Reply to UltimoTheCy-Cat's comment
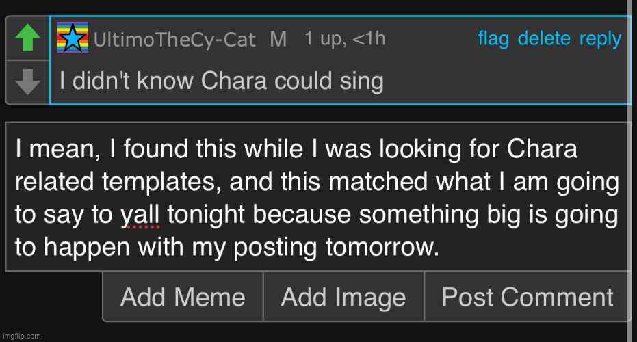Screen dimensions: 637x342 [x=600, y=40]
